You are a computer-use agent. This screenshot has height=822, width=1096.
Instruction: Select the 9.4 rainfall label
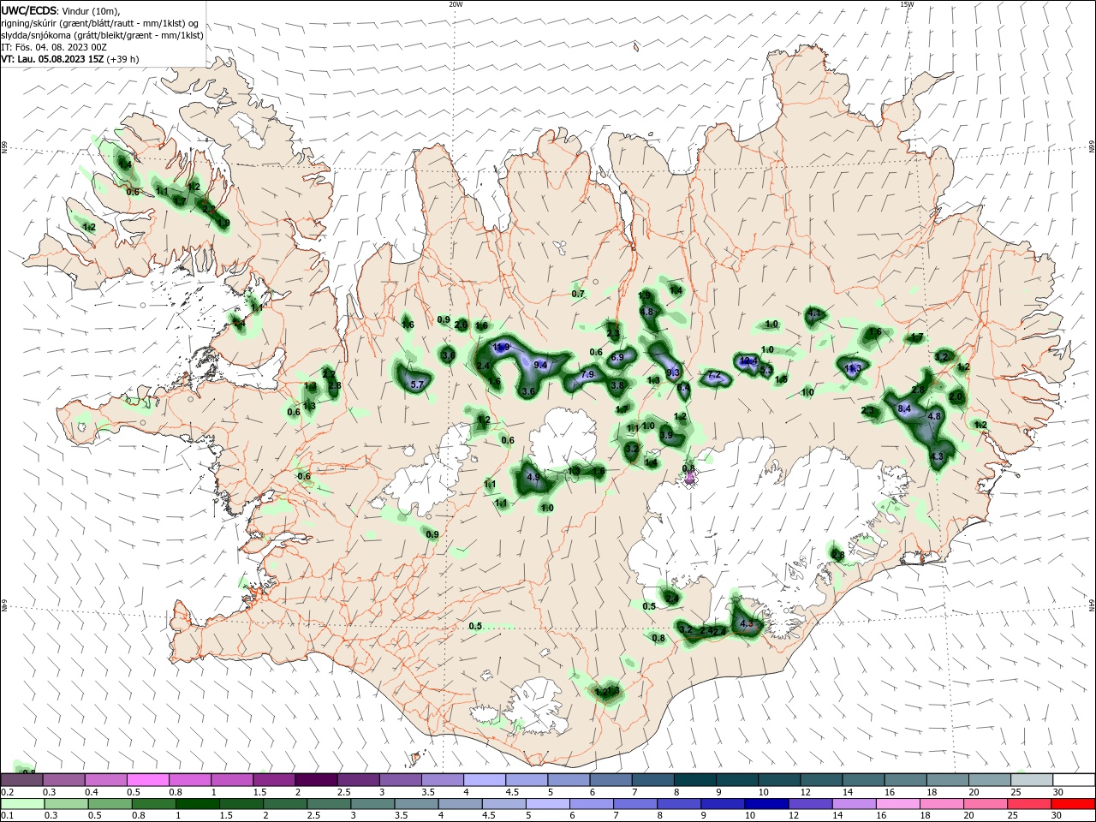click(540, 366)
